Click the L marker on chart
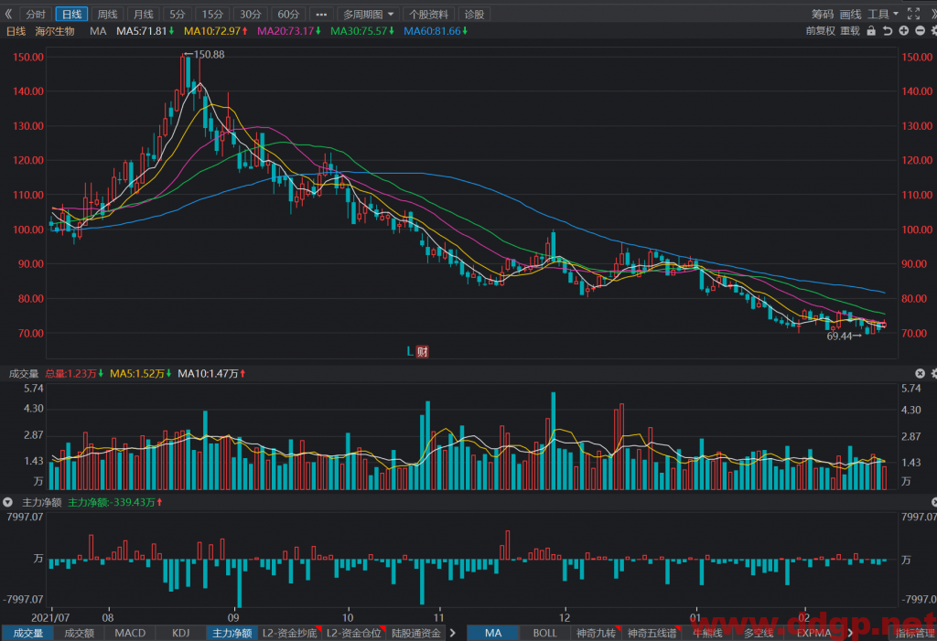 [410, 351]
